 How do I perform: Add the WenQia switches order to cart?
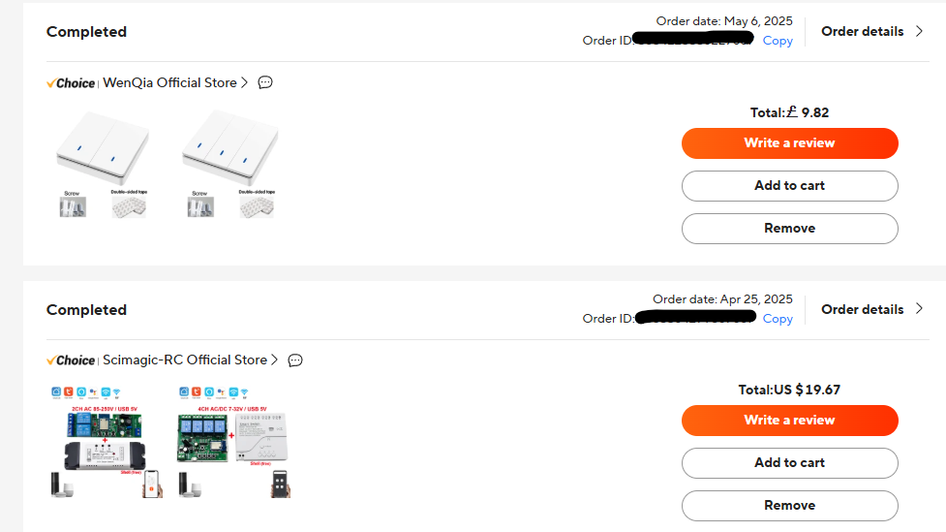point(789,186)
